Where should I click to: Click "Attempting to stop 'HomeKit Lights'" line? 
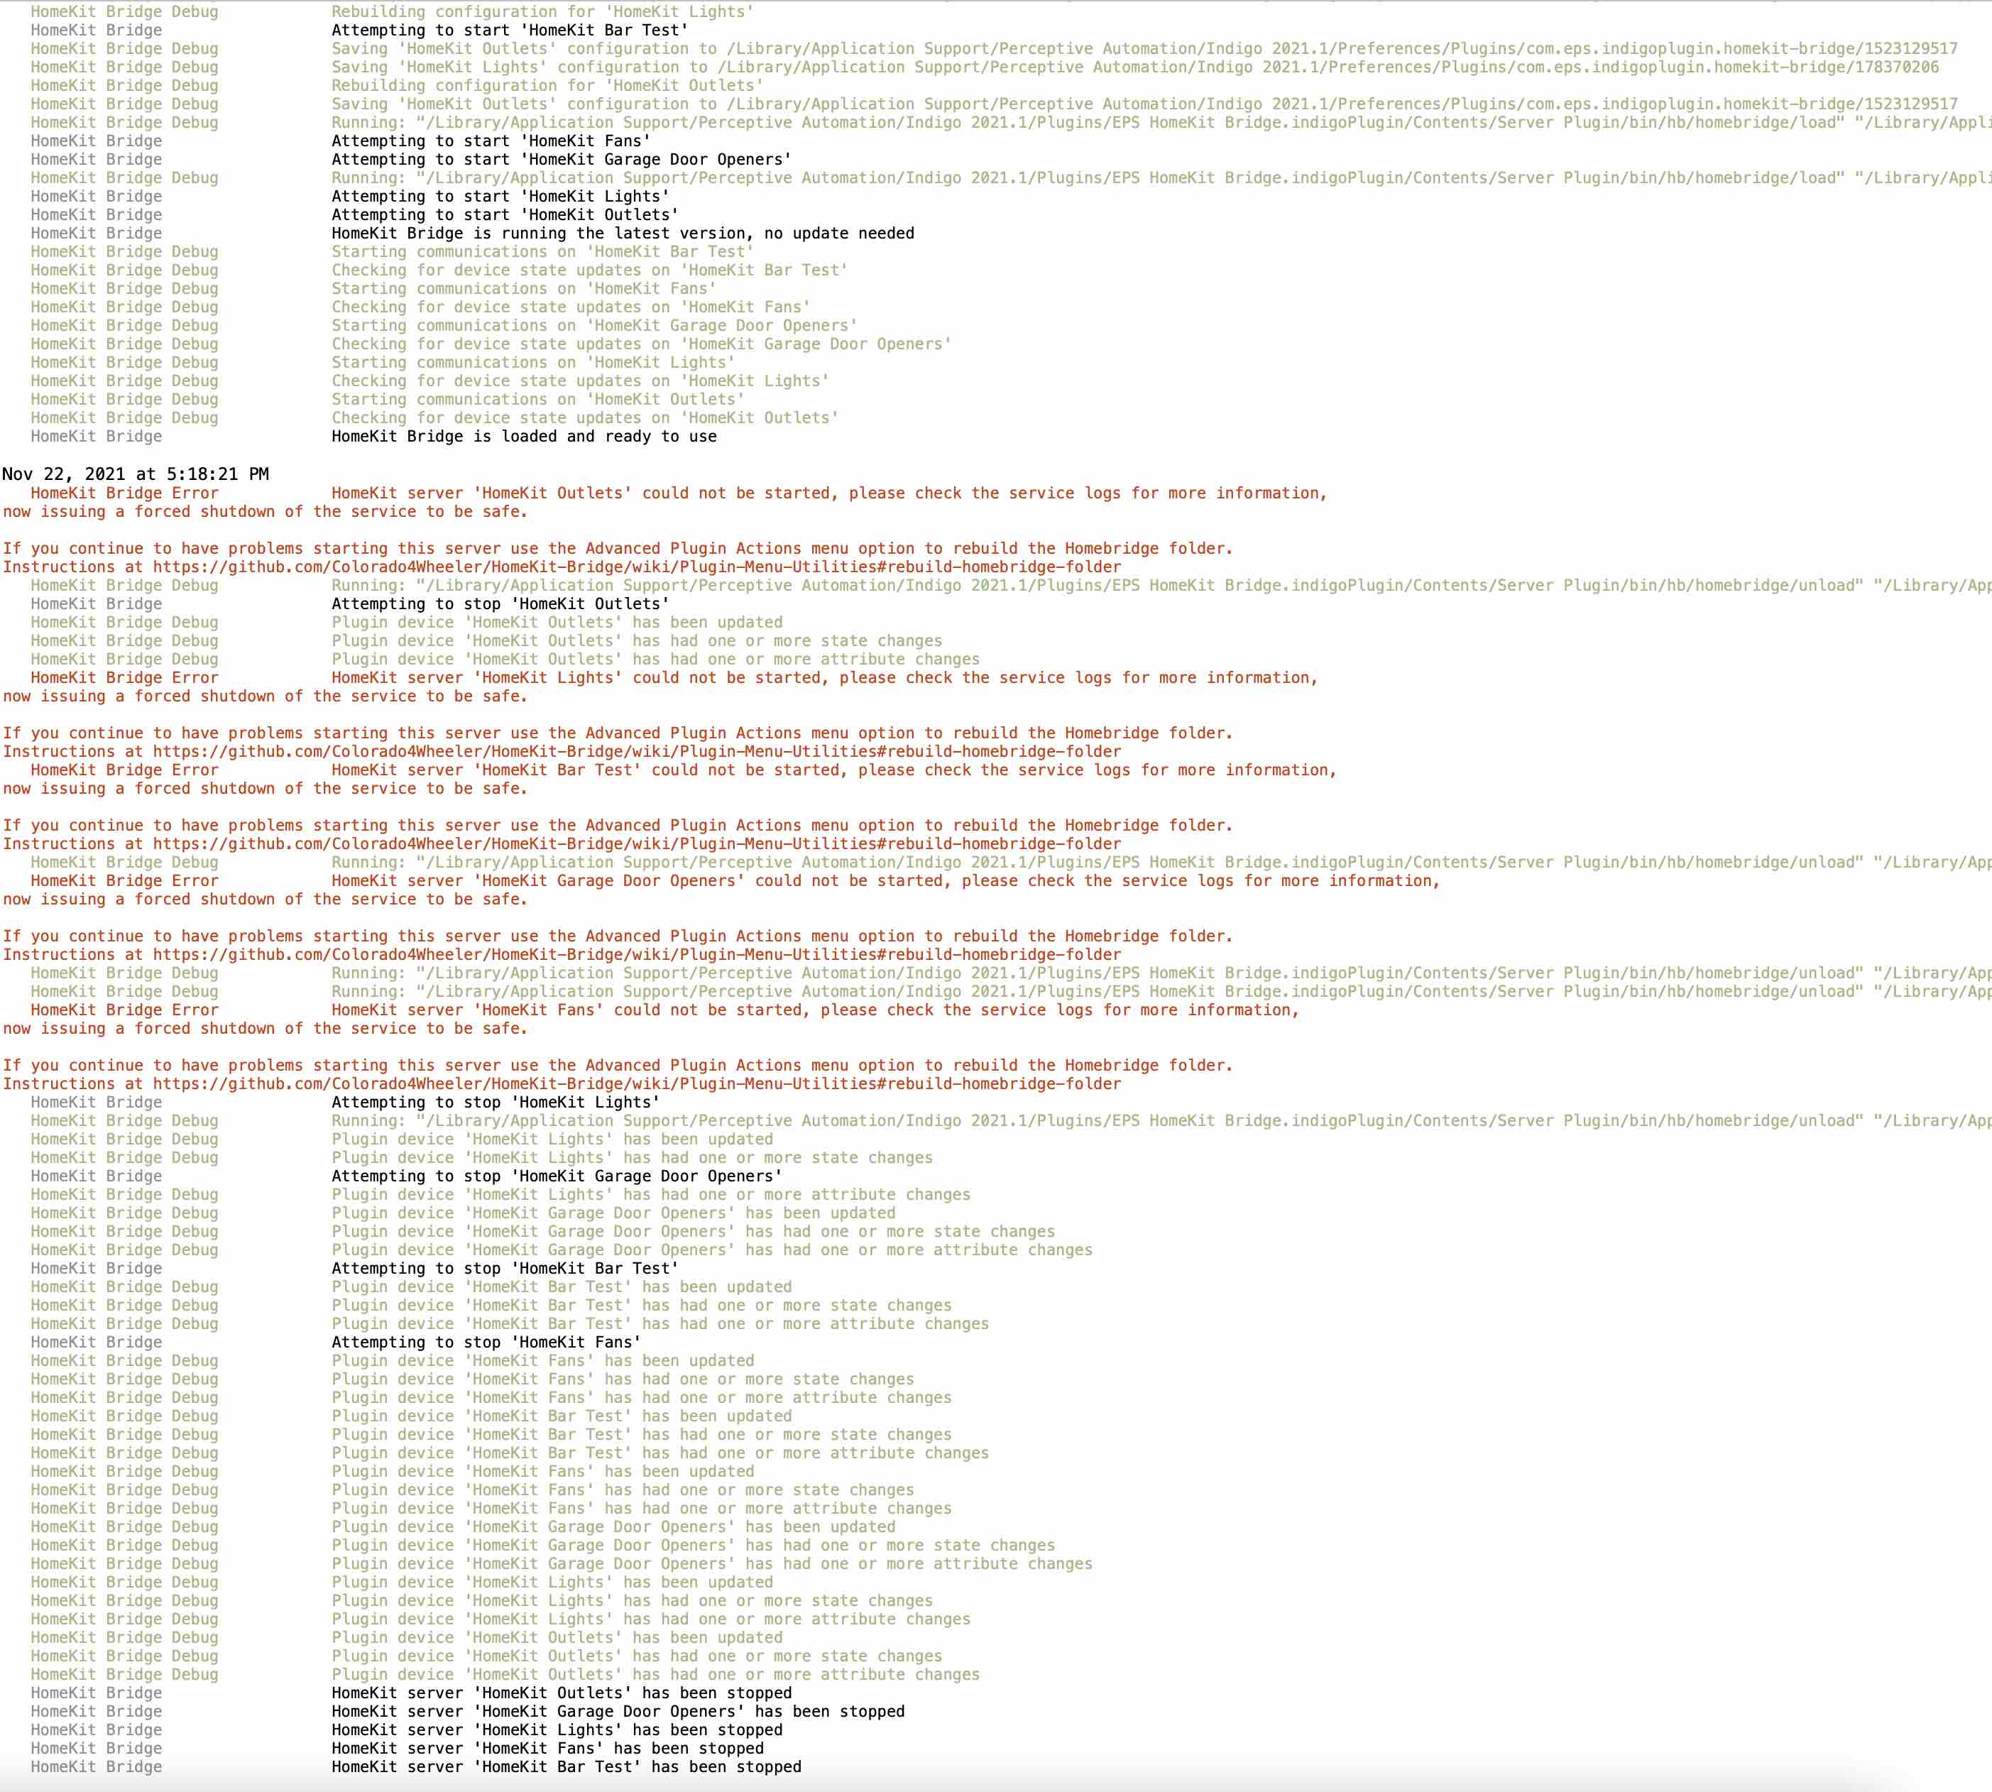pyautogui.click(x=496, y=1103)
